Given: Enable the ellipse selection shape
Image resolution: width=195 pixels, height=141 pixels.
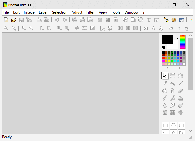Looking at the screenshot, I should point(173,125).
